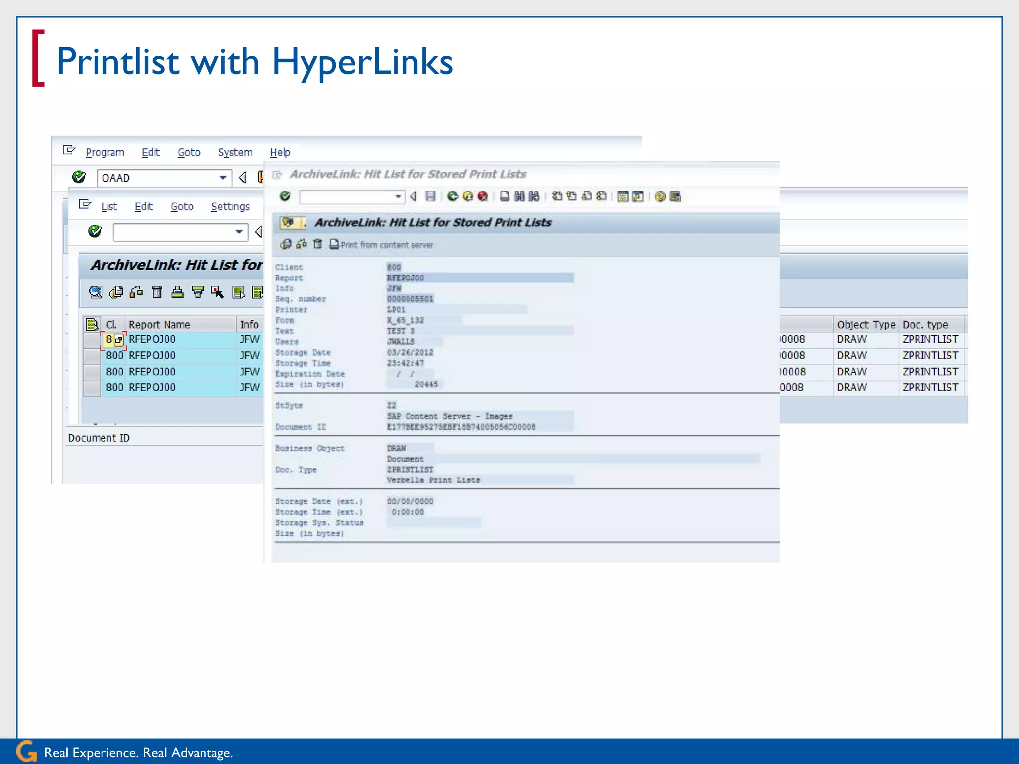Image resolution: width=1019 pixels, height=764 pixels.
Task: Click the Set Filter funnel icon
Action: click(198, 292)
